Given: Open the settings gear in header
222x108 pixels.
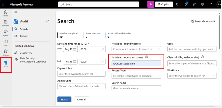Looking at the screenshot, I should (x=202, y=4).
